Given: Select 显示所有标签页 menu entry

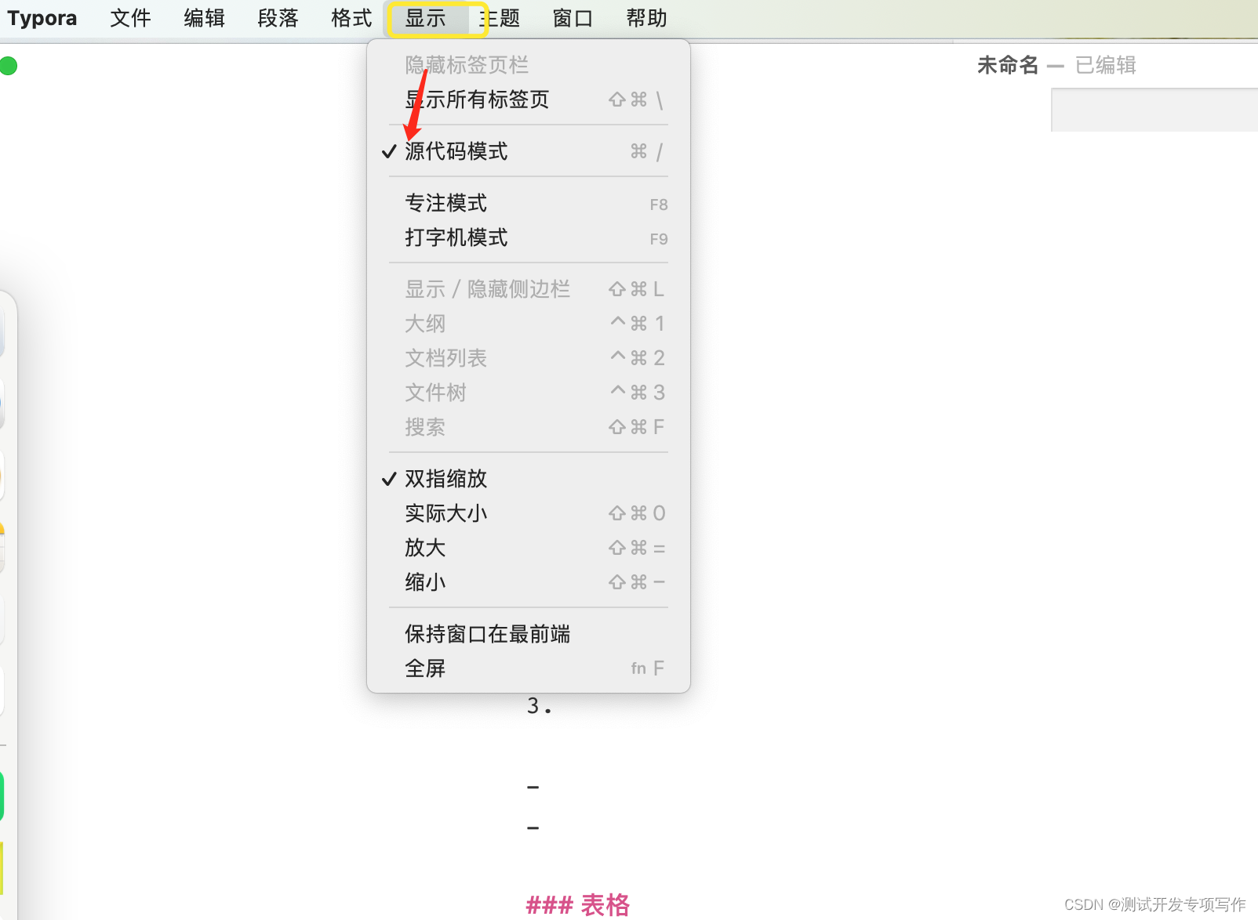Looking at the screenshot, I should pos(529,100).
